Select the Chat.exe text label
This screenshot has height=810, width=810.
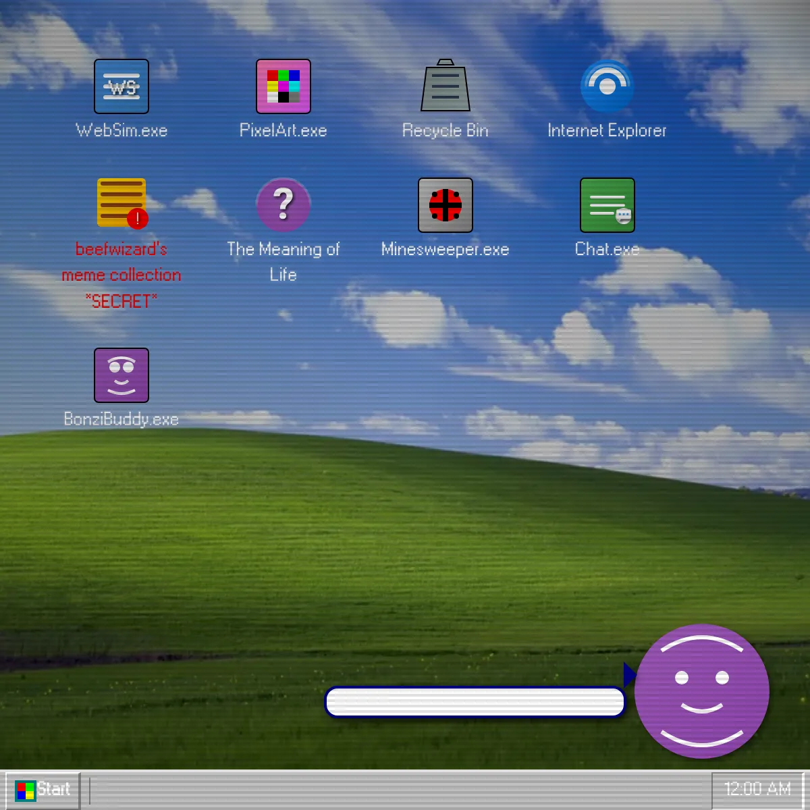click(607, 249)
